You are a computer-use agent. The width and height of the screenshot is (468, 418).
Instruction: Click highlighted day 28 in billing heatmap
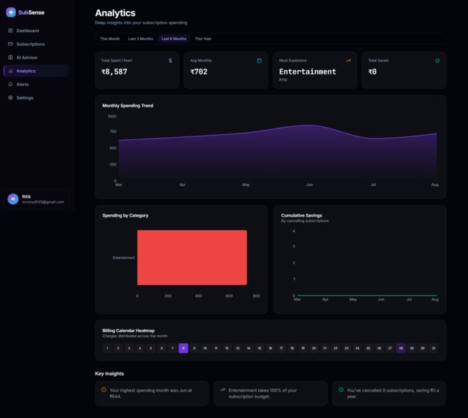click(401, 348)
